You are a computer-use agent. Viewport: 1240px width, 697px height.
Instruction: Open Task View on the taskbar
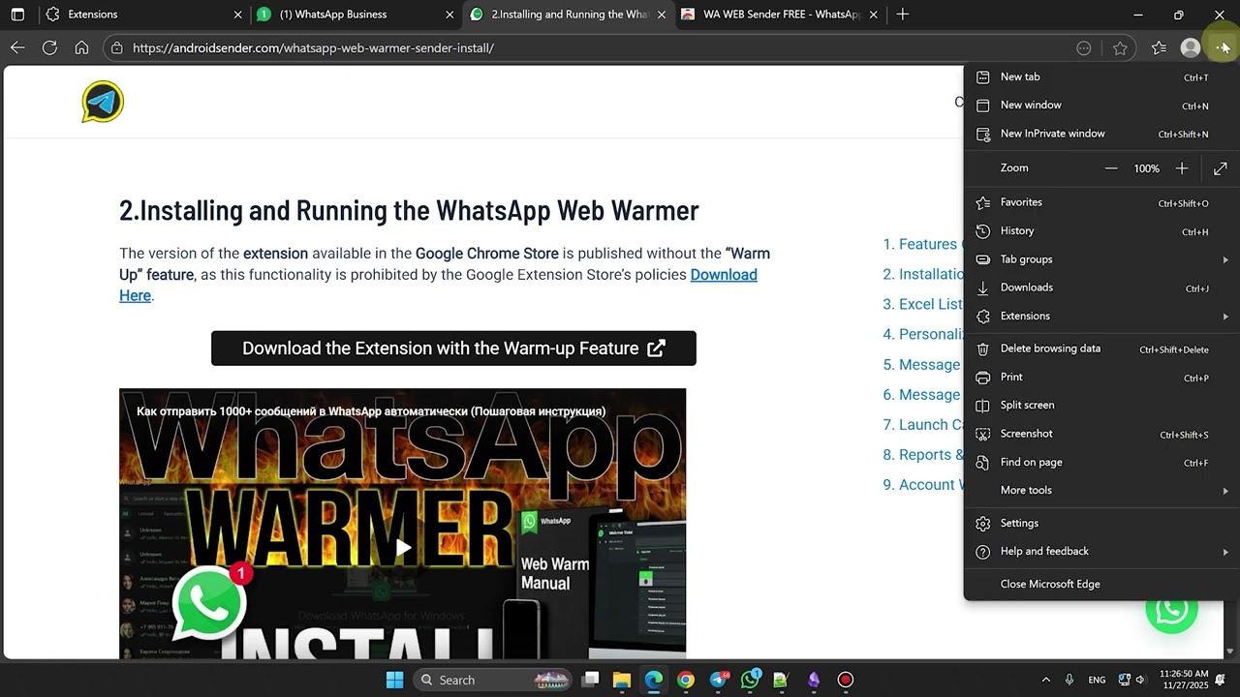click(589, 680)
